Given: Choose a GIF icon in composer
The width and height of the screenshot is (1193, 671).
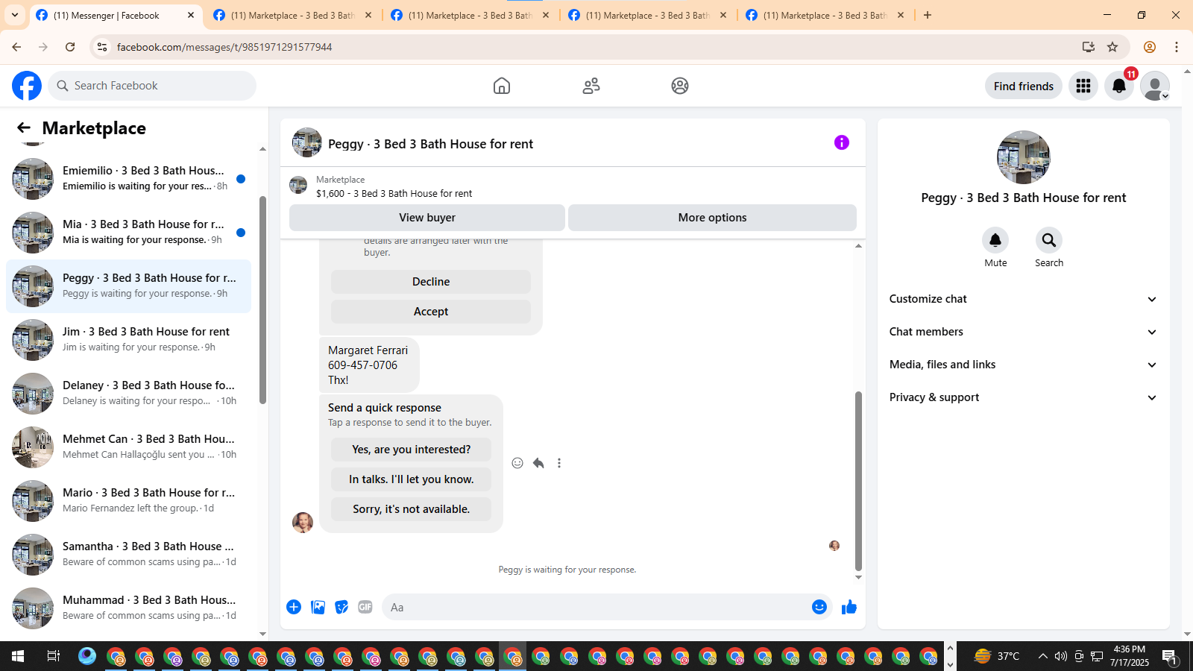Looking at the screenshot, I should coord(365,607).
